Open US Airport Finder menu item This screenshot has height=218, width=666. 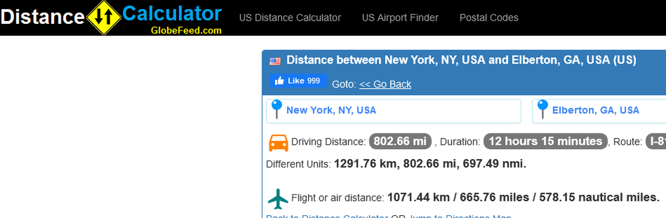coord(400,18)
